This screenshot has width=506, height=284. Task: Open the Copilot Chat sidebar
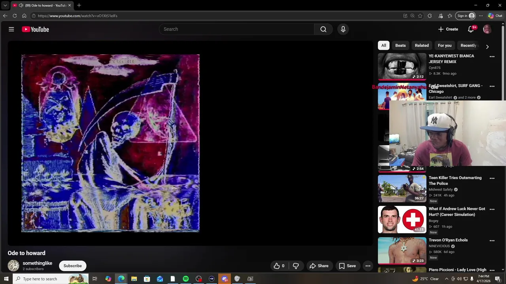click(x=495, y=16)
